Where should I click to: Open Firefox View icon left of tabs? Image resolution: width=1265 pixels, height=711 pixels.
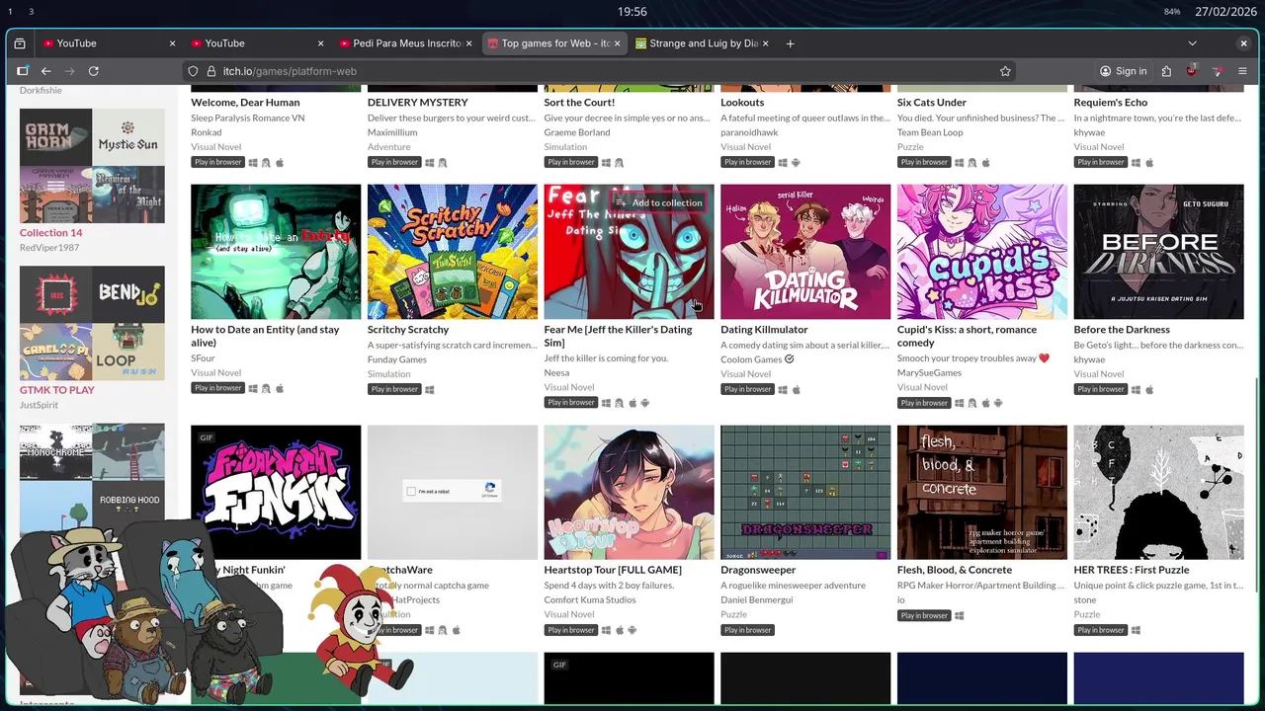coord(20,43)
